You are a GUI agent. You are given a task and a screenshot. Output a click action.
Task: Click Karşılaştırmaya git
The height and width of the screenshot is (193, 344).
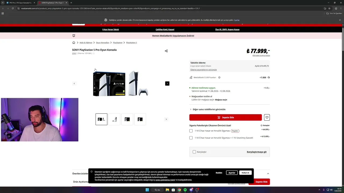tap(257, 152)
